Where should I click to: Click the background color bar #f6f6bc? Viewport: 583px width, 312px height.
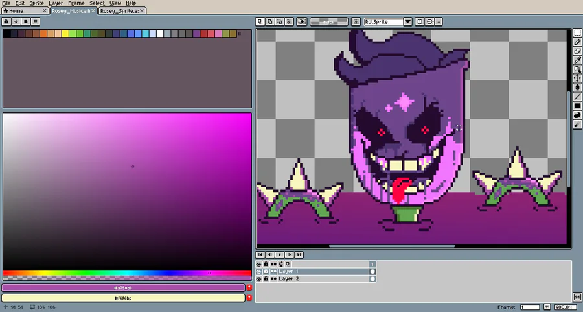[123, 298]
